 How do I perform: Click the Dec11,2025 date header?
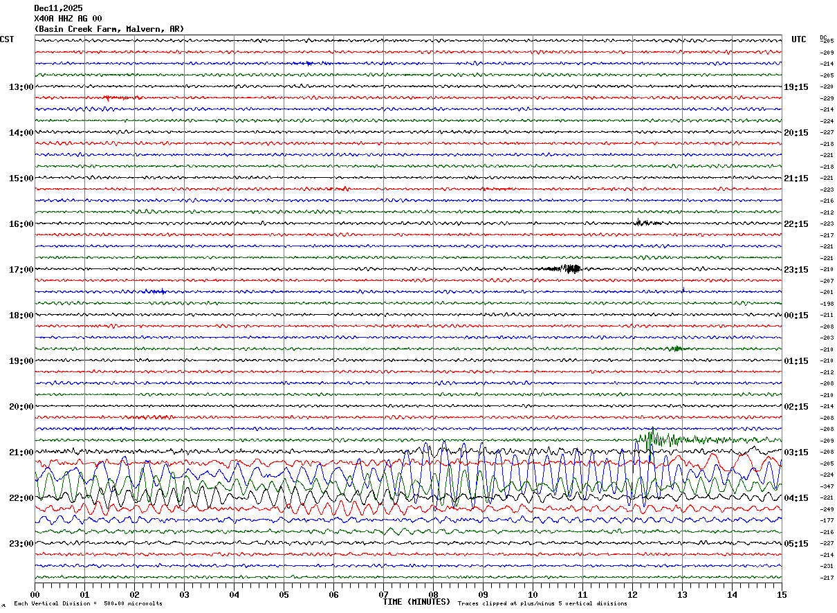[58, 8]
